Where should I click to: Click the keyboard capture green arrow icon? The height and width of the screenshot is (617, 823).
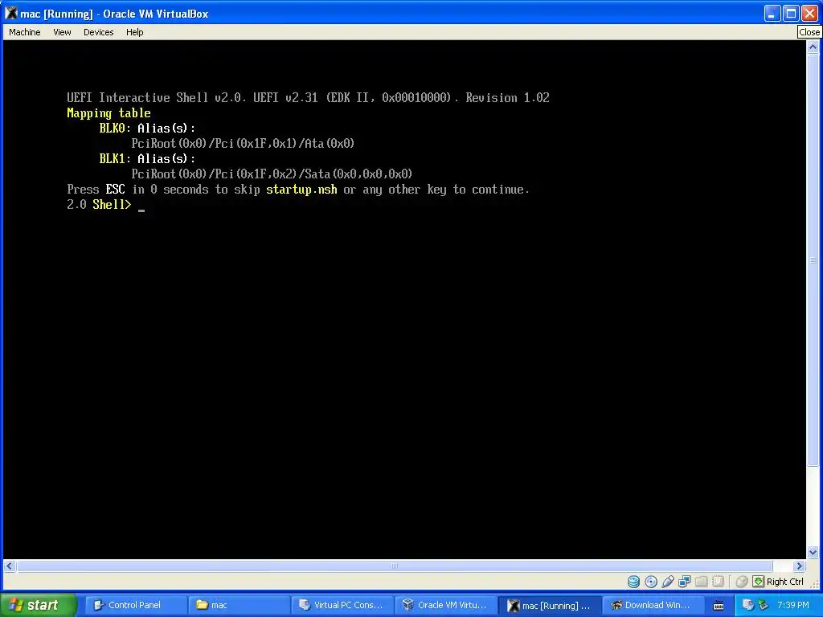coord(759,582)
